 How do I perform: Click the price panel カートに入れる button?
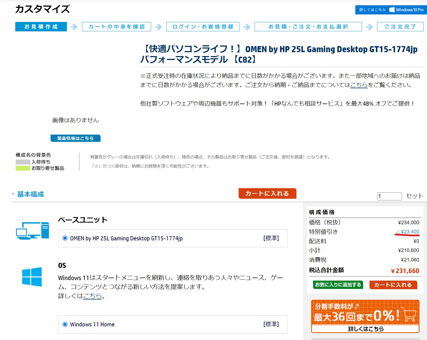393,285
